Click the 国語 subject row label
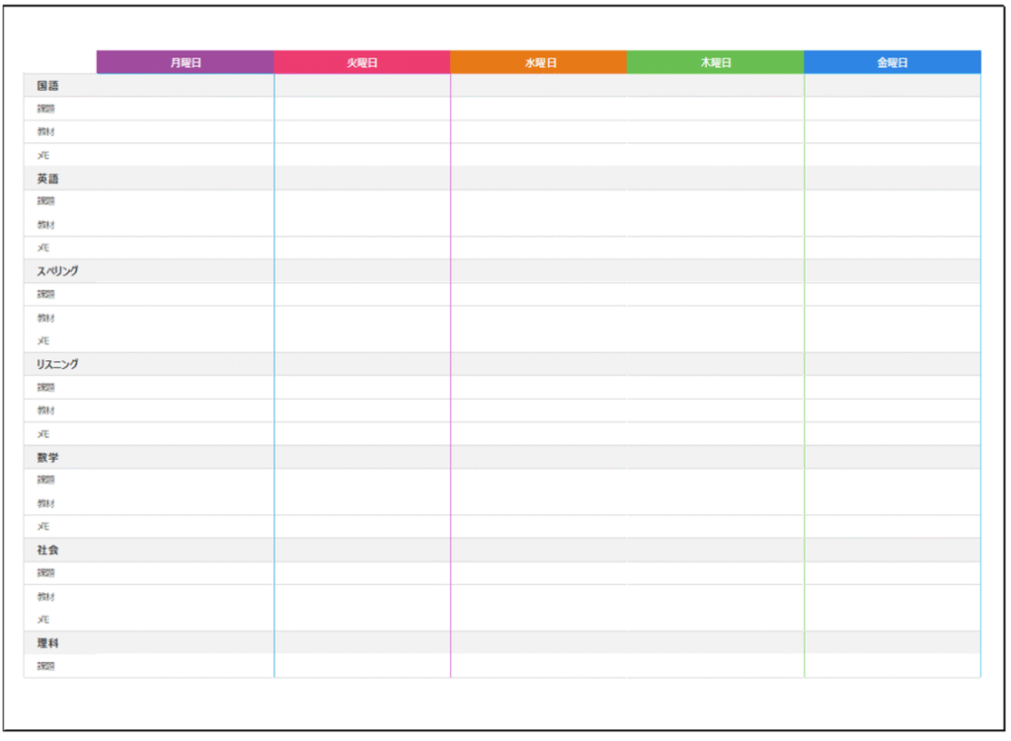This screenshot has width=1011, height=741. coord(47,86)
